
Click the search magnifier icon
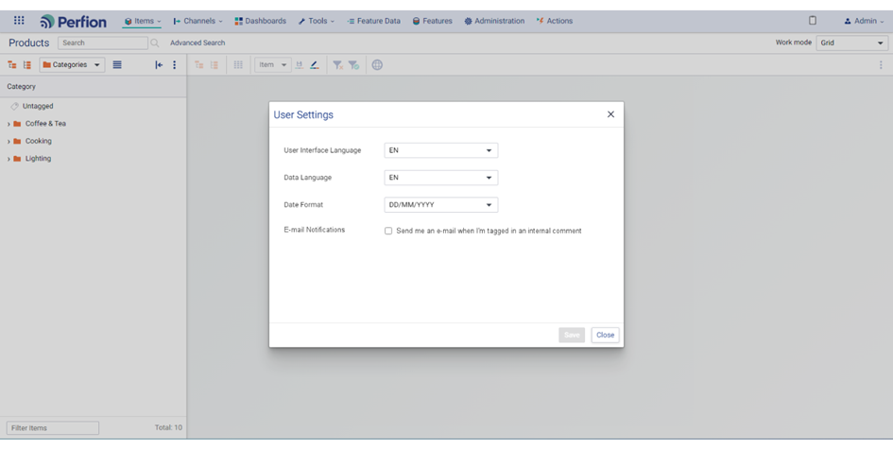coord(154,43)
